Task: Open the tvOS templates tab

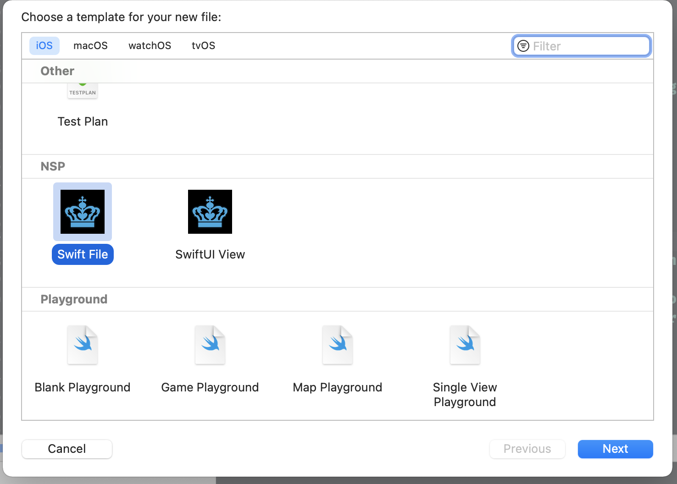Action: coord(203,46)
